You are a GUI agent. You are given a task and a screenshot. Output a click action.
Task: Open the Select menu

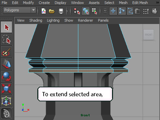pyautogui.click(x=109, y=3)
